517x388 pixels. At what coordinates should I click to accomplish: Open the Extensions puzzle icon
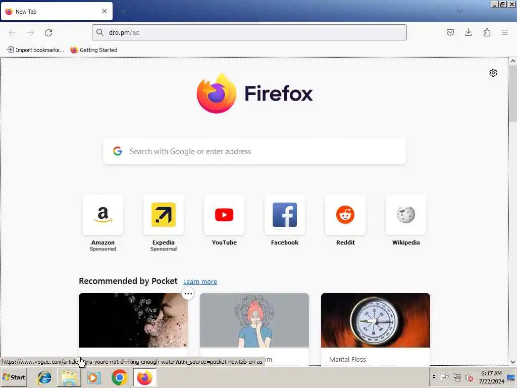[487, 32]
